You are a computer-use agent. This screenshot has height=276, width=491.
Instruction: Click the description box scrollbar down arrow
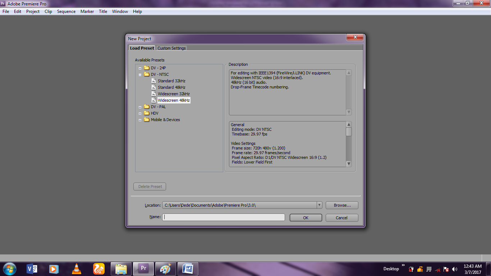click(349, 112)
